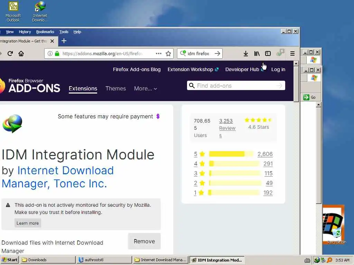
Task: Click the purple dollar payment icon
Action: click(158, 116)
